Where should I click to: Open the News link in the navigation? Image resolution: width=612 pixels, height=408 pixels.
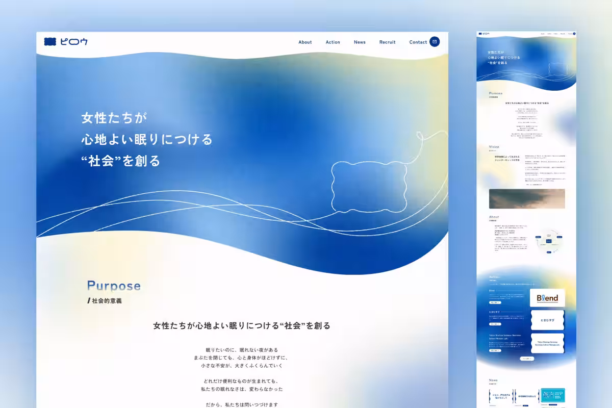tap(360, 42)
